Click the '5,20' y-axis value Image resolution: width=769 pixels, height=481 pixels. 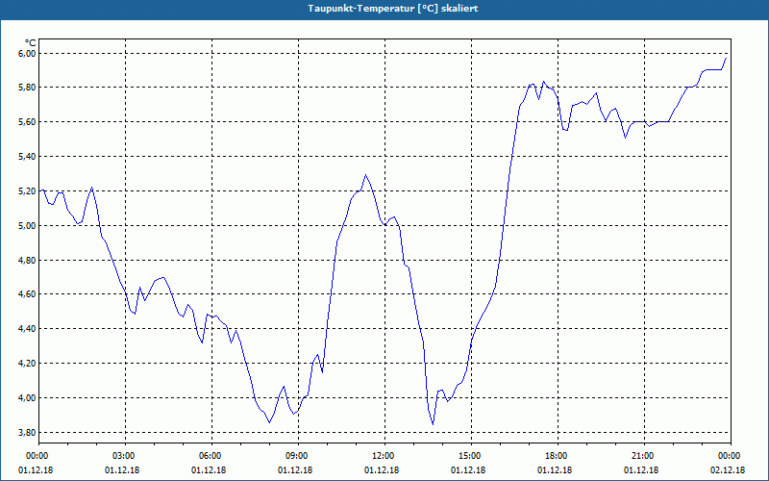point(26,190)
